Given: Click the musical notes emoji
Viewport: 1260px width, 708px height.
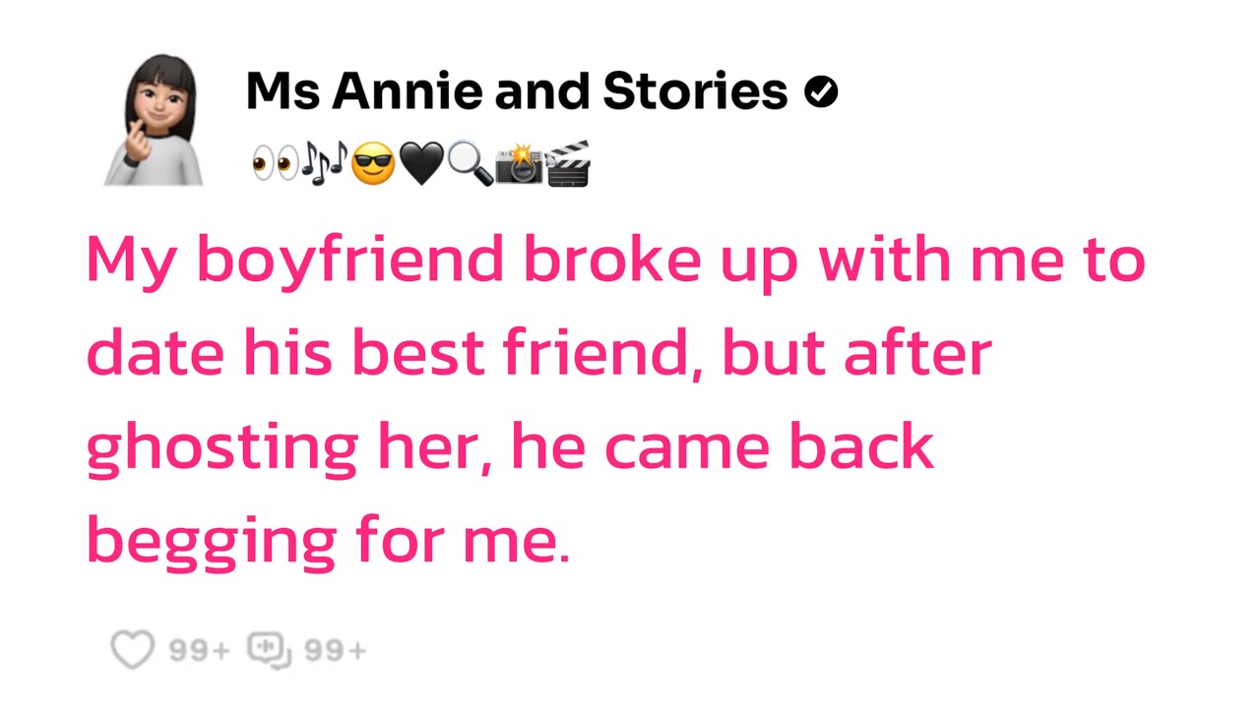Looking at the screenshot, I should point(324,163).
